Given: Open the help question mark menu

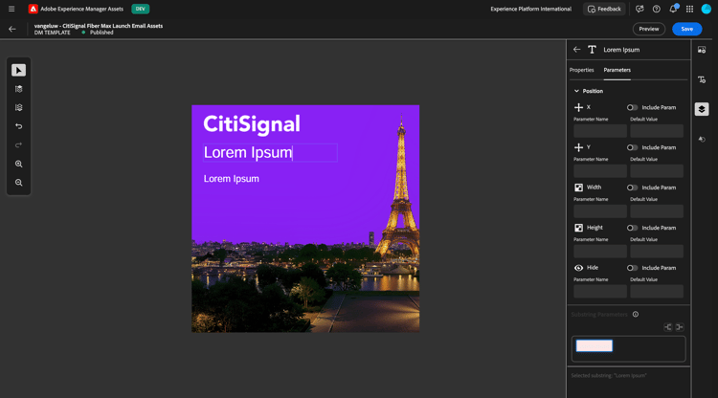Looking at the screenshot, I should [656, 9].
